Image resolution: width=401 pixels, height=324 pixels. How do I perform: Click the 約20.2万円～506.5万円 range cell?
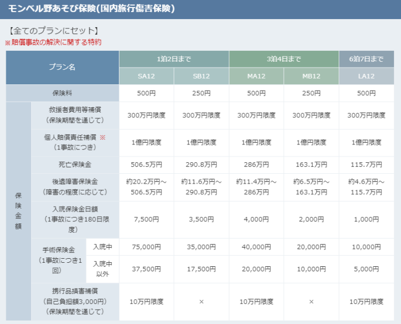coord(147,187)
